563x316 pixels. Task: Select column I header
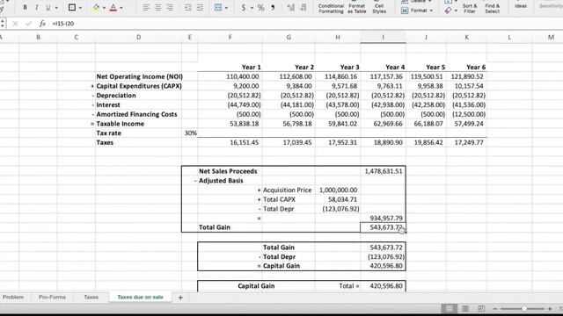(x=384, y=37)
